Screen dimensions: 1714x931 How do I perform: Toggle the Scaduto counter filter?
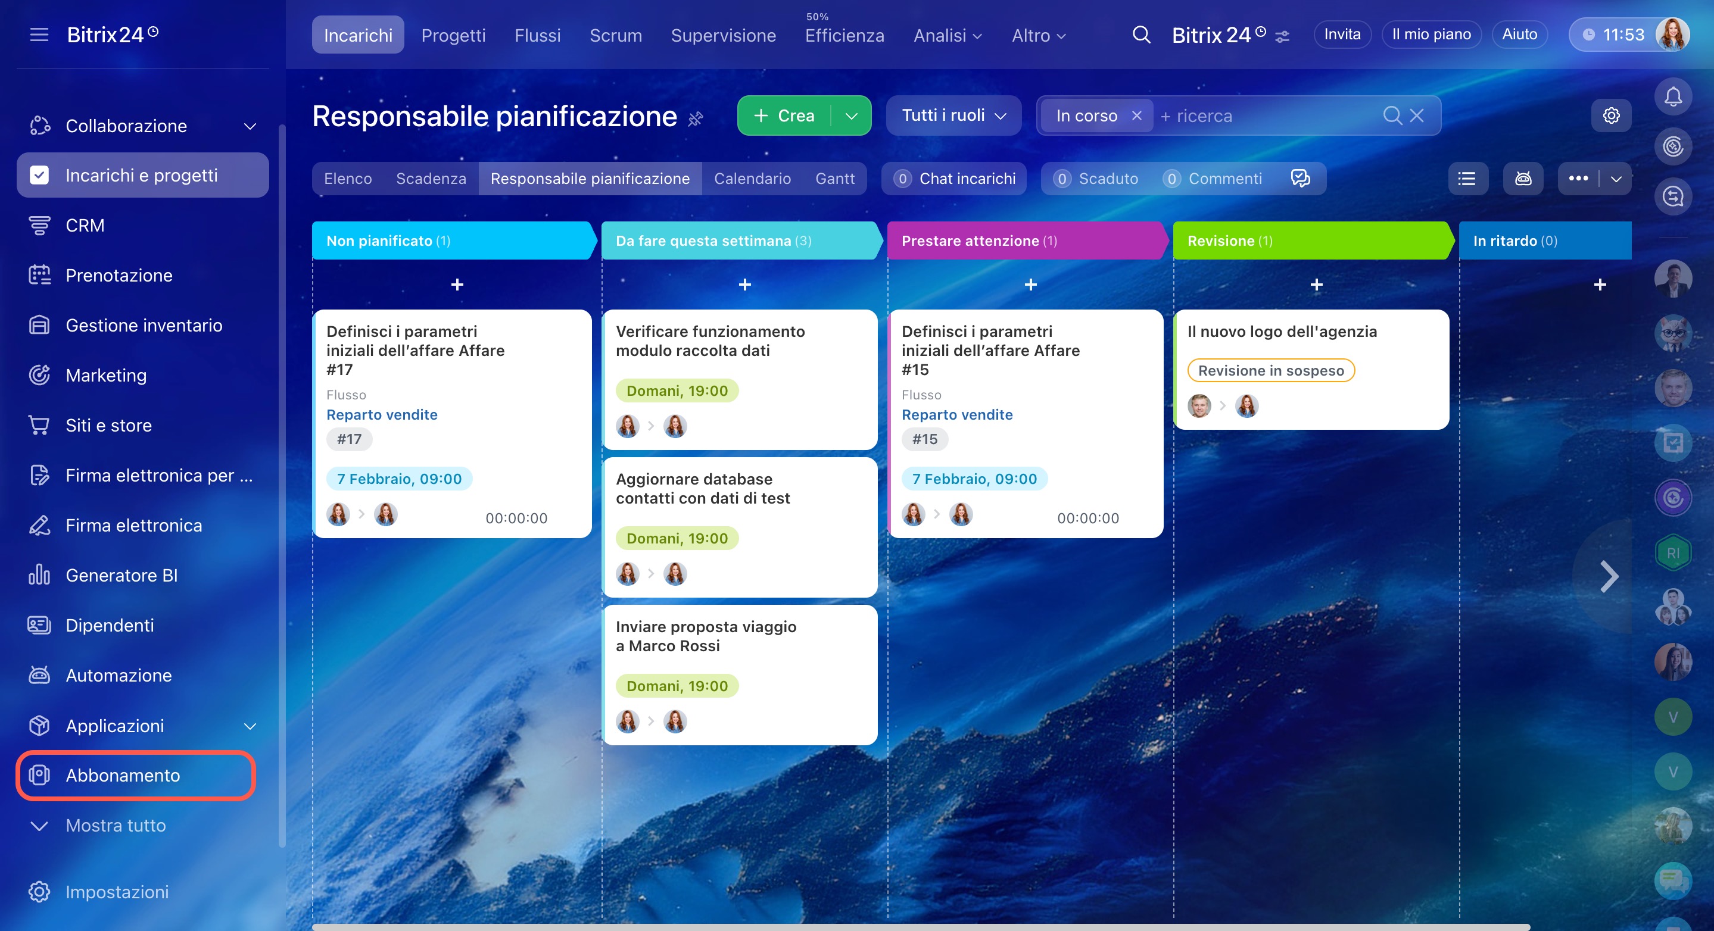pyautogui.click(x=1096, y=178)
